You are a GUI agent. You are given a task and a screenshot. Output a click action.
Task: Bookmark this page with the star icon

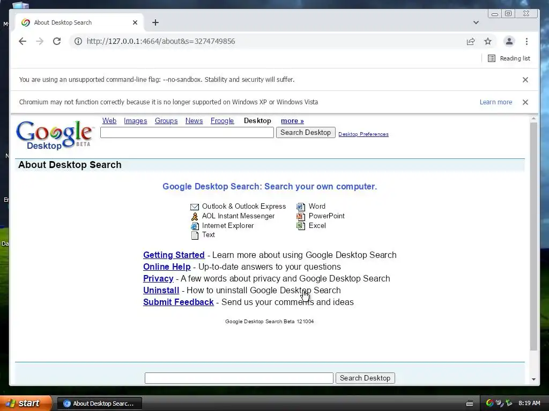488,41
